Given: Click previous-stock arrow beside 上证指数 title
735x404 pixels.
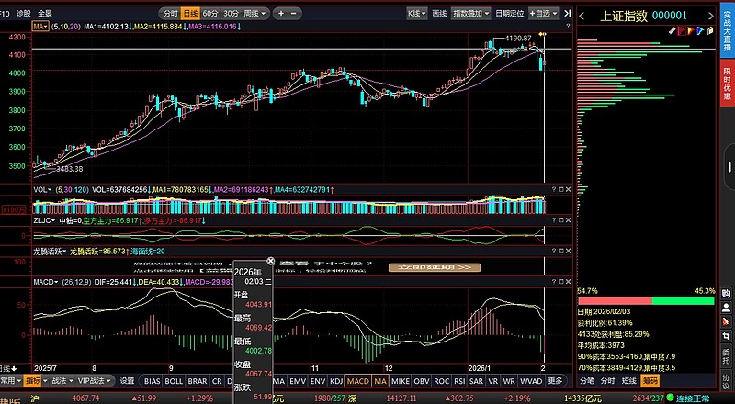Looking at the screenshot, I should (x=582, y=15).
